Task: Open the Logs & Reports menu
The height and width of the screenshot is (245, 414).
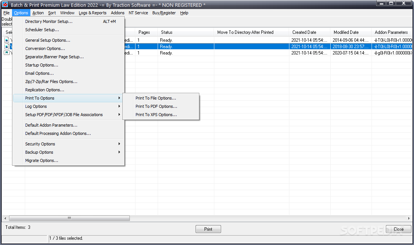Action: [92, 13]
